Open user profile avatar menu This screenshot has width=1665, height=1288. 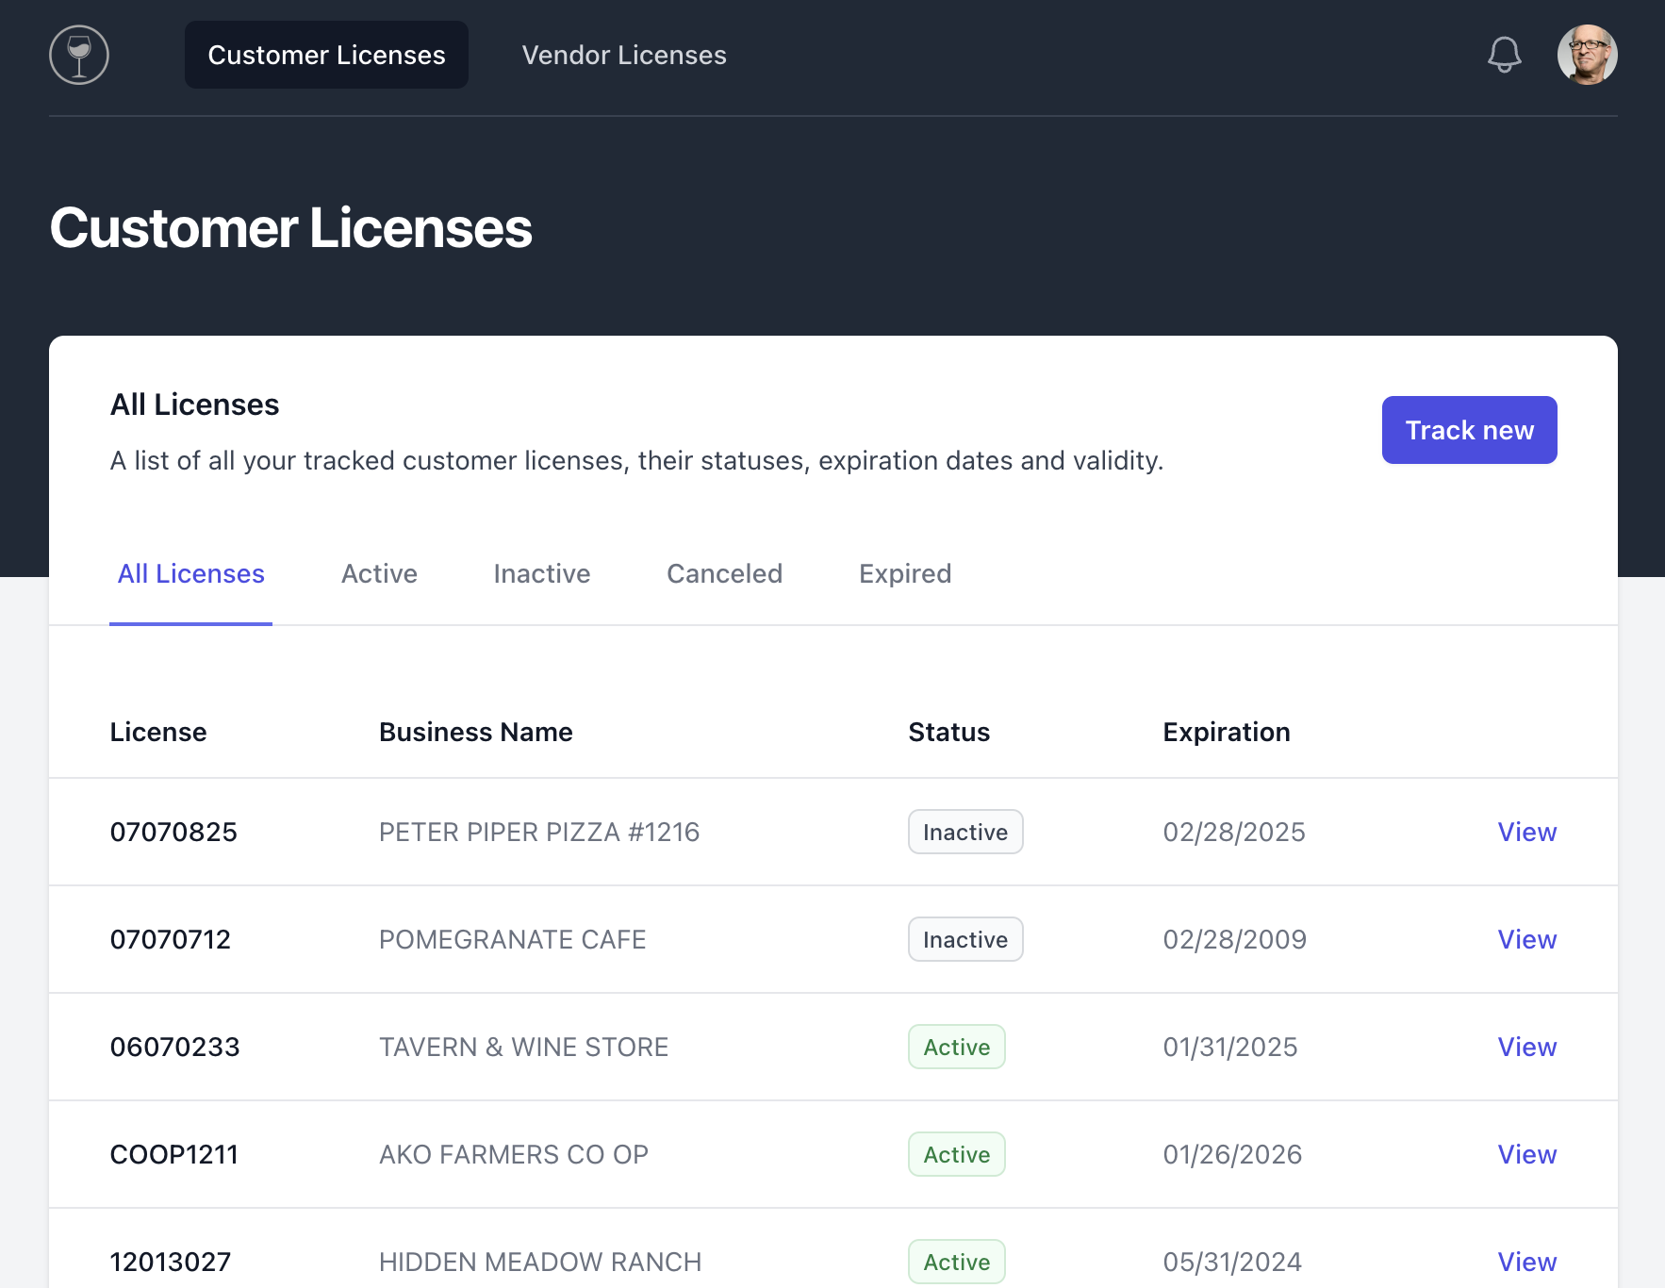(x=1588, y=55)
